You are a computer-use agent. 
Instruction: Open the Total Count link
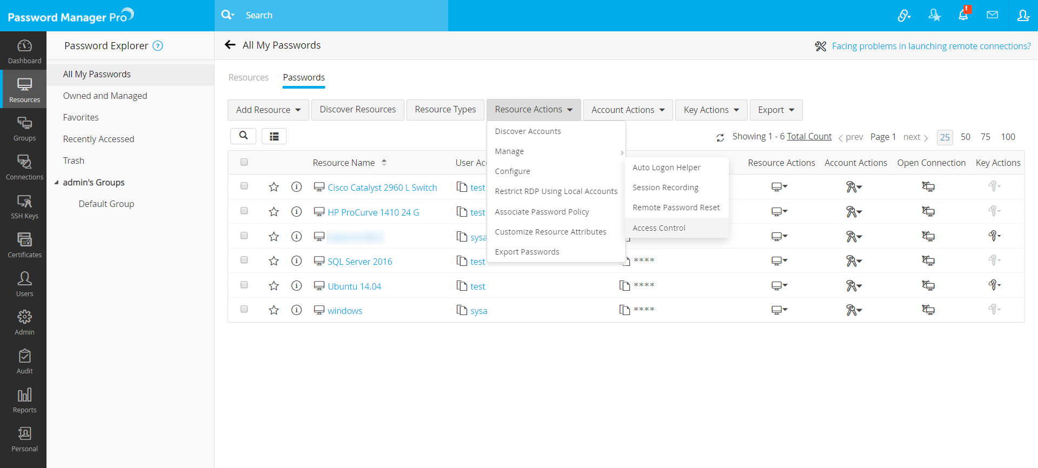[809, 137]
